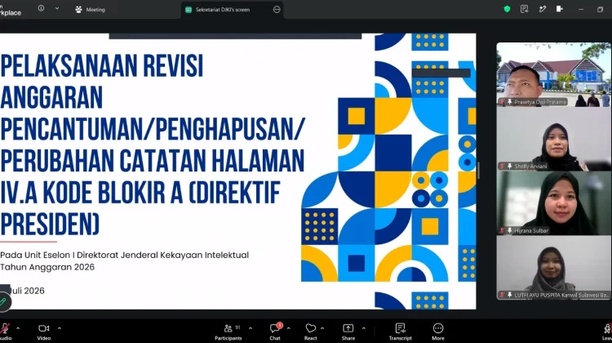The width and height of the screenshot is (612, 343).
Task: Select LUTFI AYU PUSPITA video thumbnail
Action: pos(553,268)
